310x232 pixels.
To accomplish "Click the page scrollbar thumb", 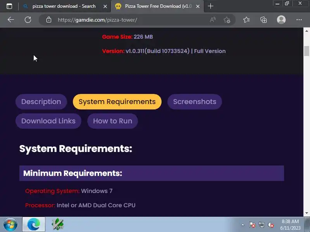I will (x=307, y=51).
